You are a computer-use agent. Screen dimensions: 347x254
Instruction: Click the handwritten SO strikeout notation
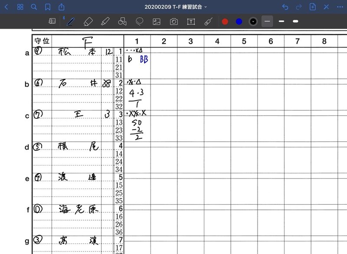pos(137,123)
